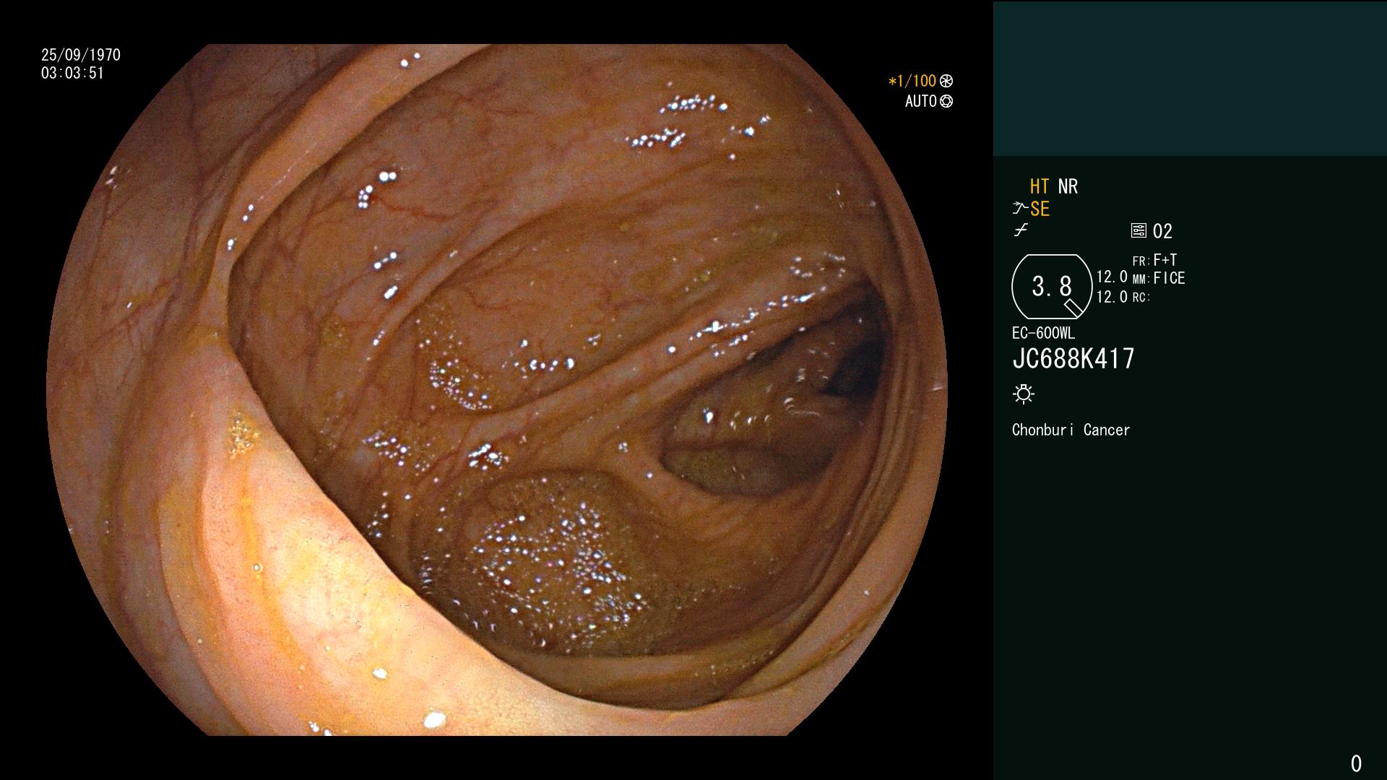Click the upper 12.0 diameter value

pyautogui.click(x=1112, y=277)
